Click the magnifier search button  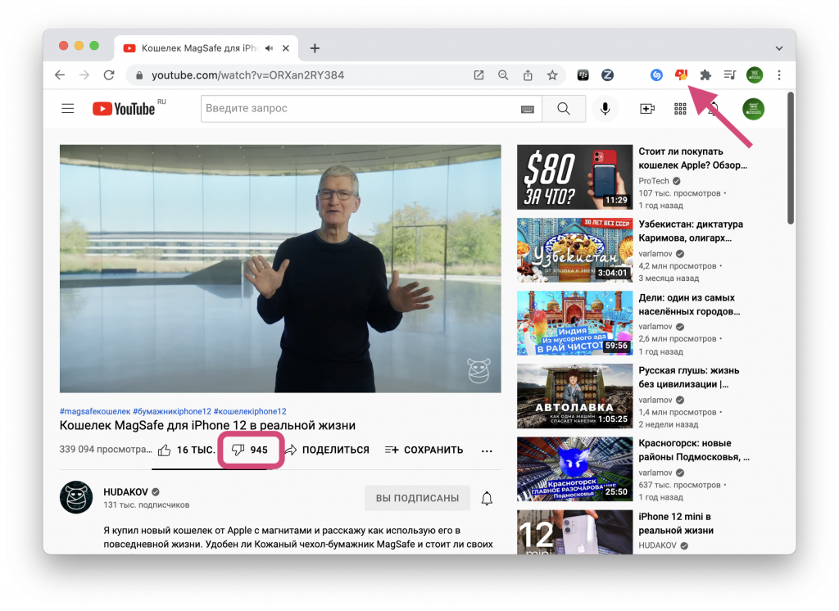[564, 109]
